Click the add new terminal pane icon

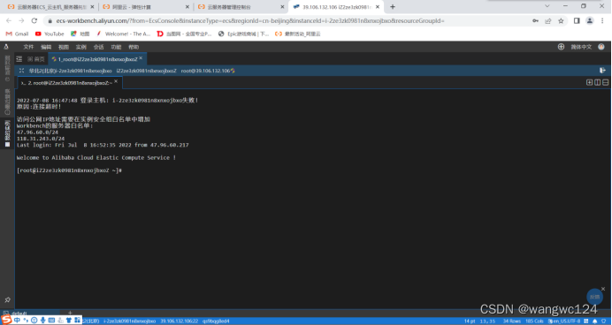589,82
